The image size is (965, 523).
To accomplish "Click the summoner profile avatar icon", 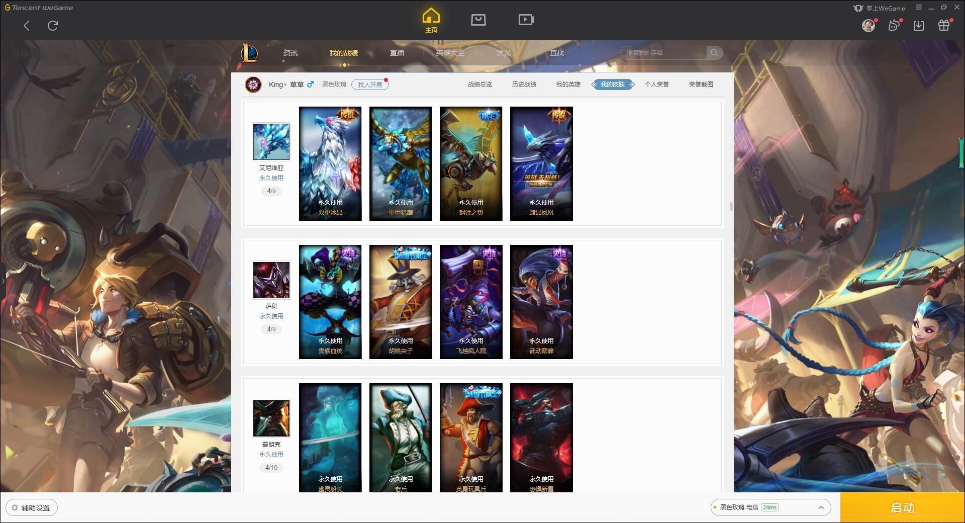I will tap(253, 84).
